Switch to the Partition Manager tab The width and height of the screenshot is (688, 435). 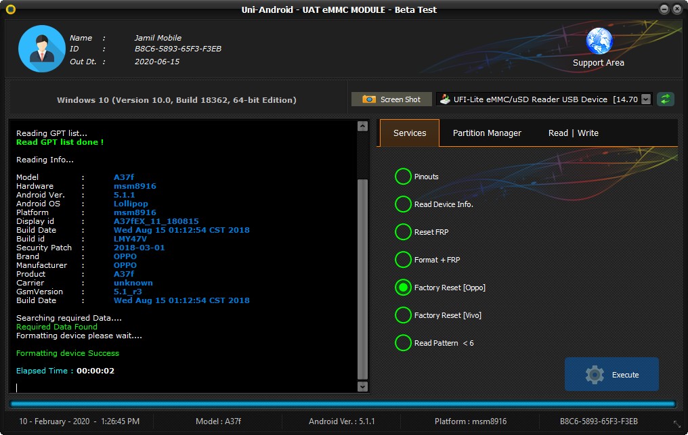pyautogui.click(x=487, y=133)
